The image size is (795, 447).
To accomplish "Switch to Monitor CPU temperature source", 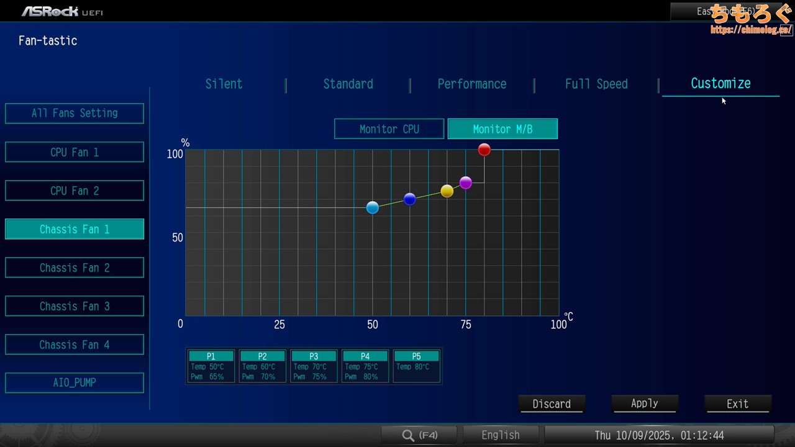I will point(389,129).
